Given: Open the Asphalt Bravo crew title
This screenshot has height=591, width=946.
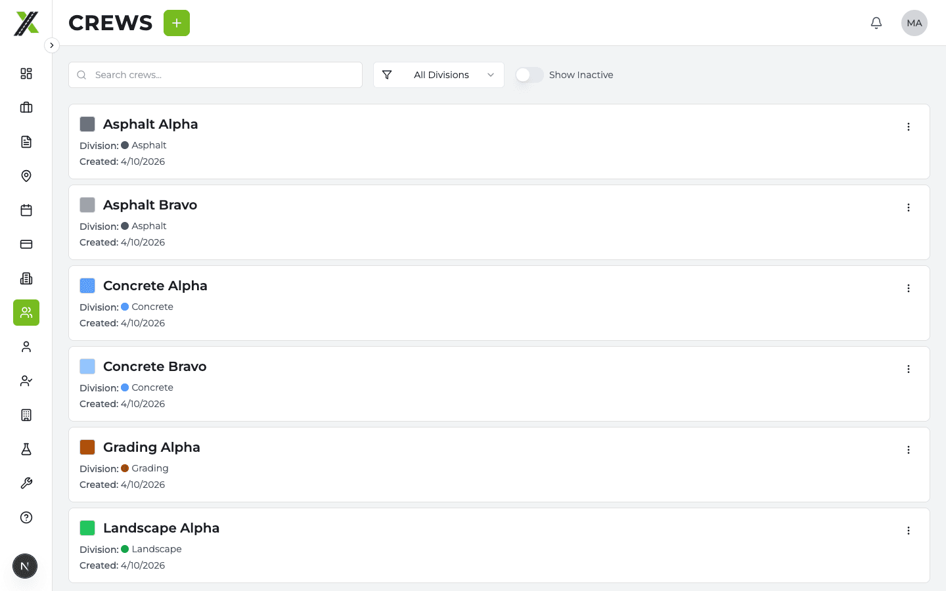Looking at the screenshot, I should (x=150, y=205).
